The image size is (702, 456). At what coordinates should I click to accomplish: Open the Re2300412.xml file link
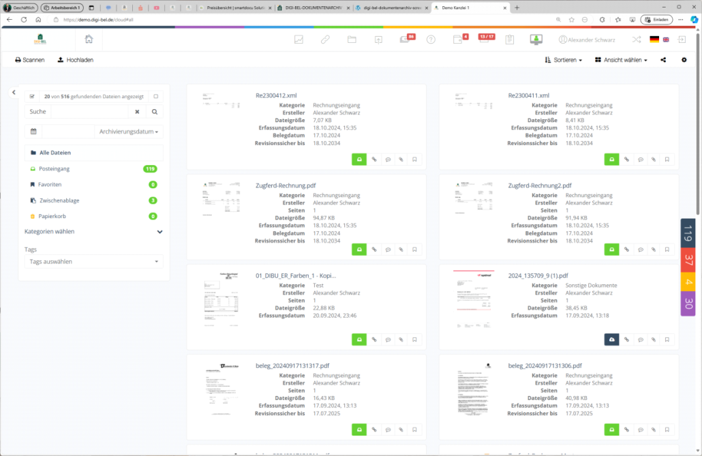(276, 95)
